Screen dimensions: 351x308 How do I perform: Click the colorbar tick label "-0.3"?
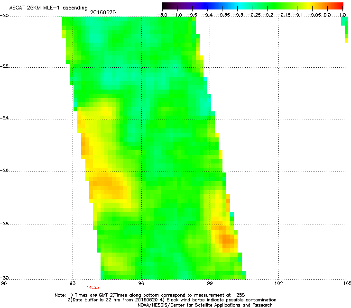pyautogui.click(x=238, y=15)
